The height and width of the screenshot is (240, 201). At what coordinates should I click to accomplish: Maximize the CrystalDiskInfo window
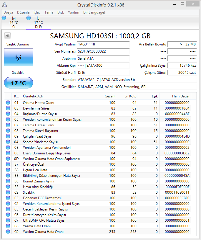(x=182, y=4)
